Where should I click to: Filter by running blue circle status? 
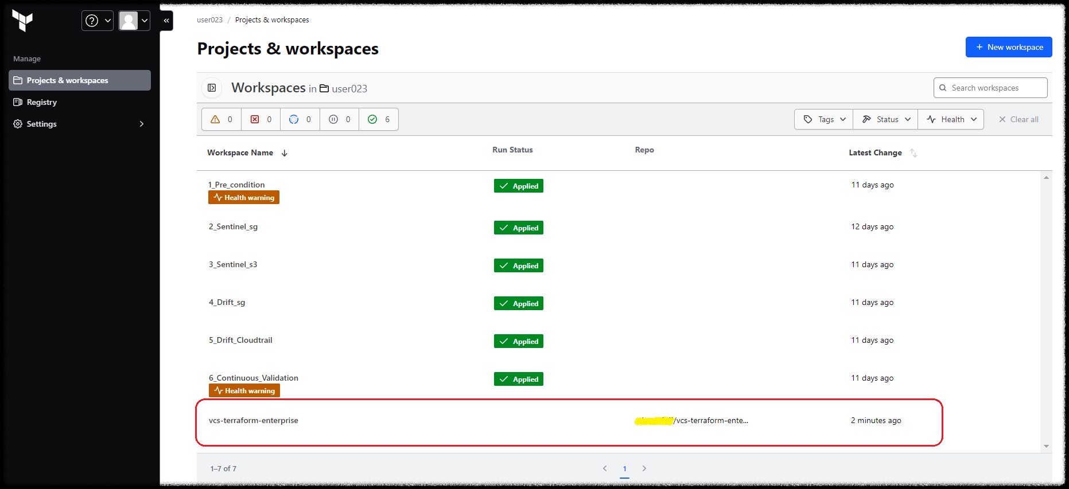pos(300,119)
